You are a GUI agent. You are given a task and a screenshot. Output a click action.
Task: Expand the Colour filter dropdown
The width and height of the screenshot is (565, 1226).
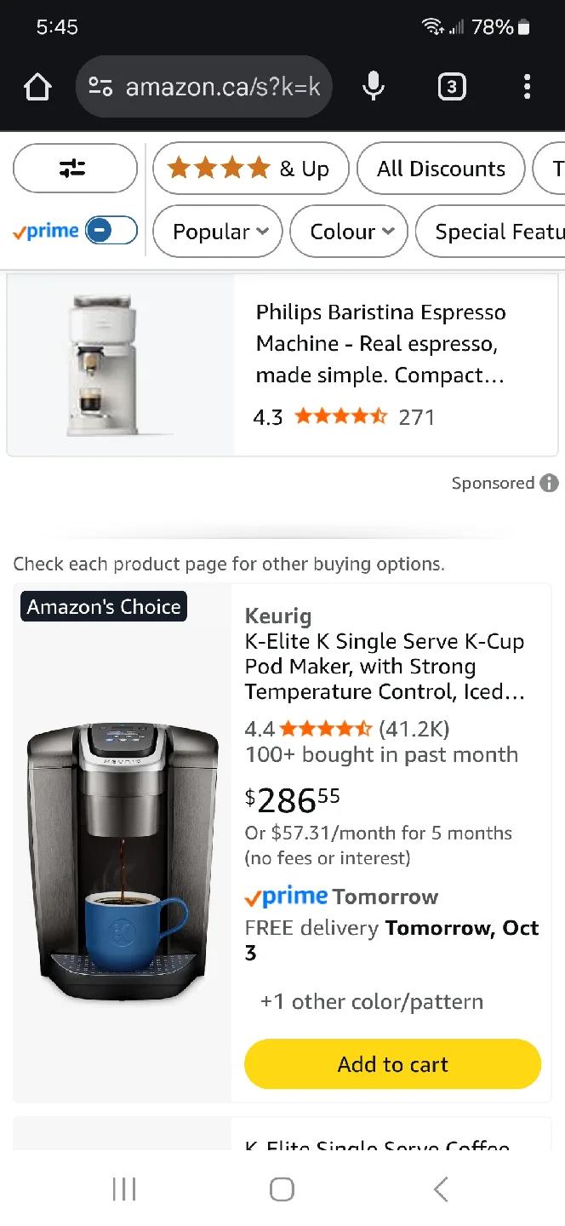pos(348,231)
